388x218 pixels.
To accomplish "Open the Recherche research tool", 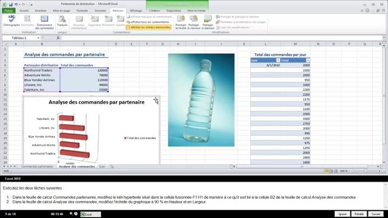I will click(x=27, y=21).
